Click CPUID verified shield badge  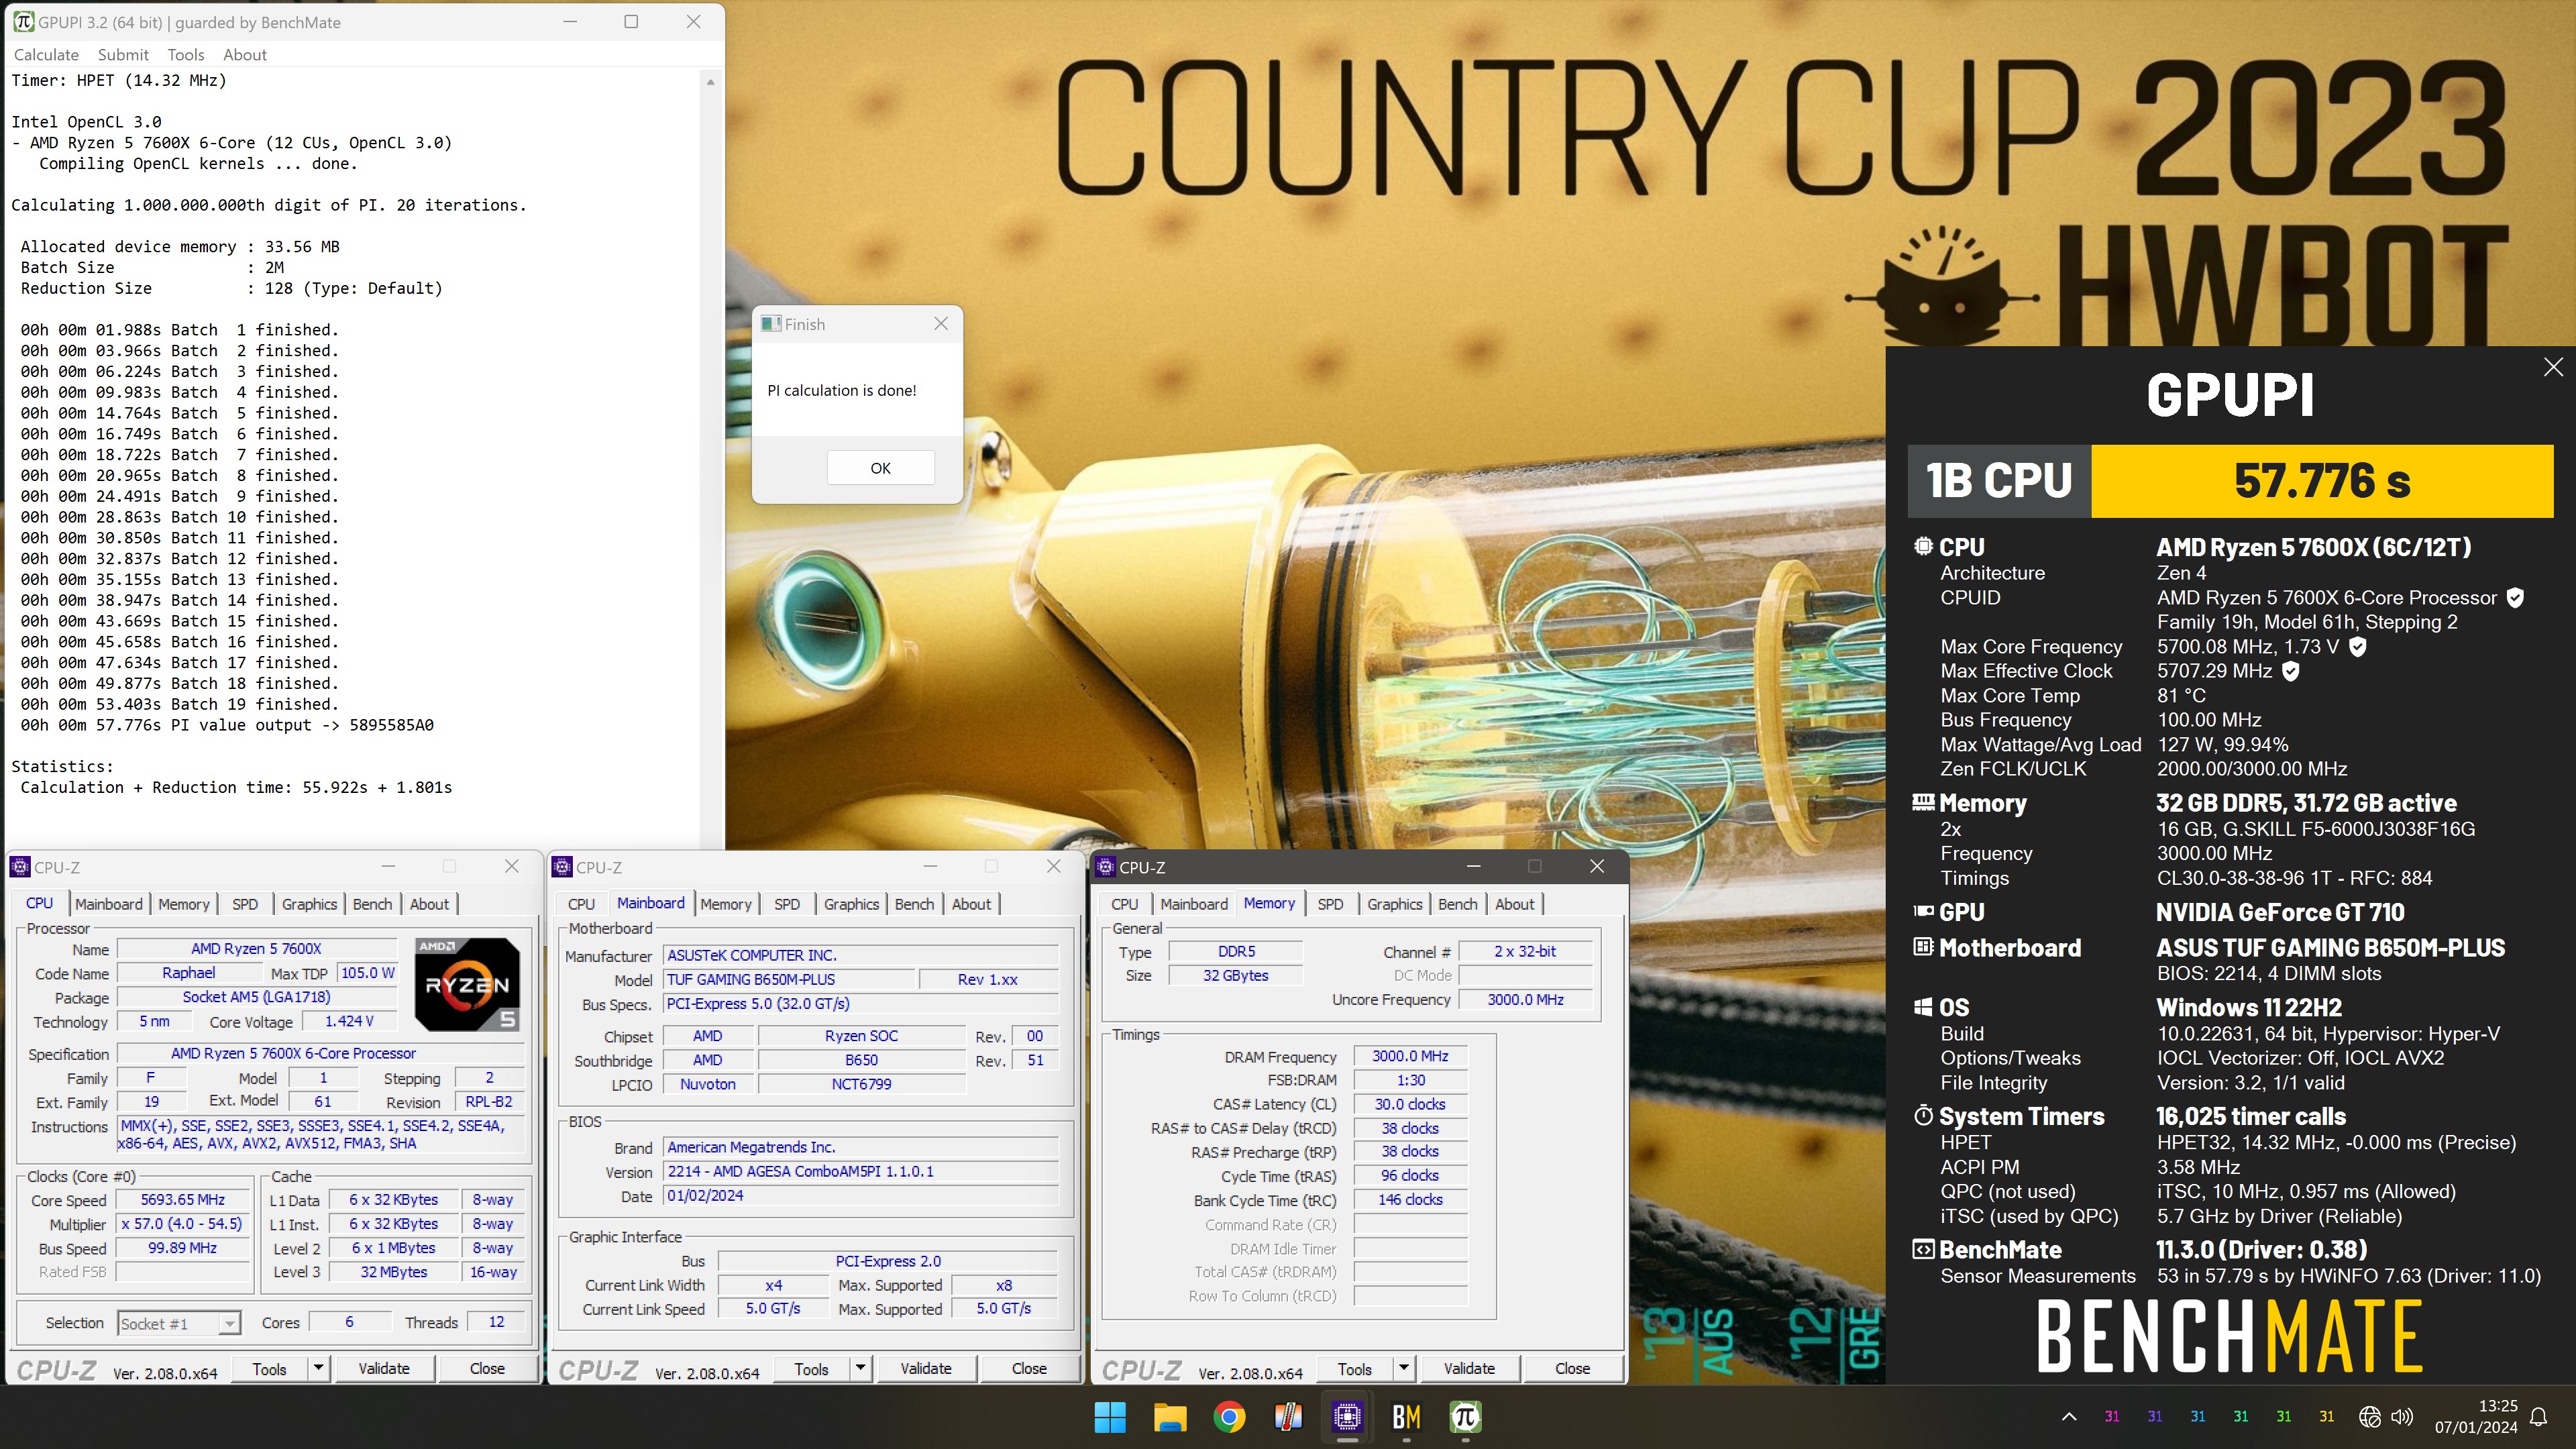2515,598
